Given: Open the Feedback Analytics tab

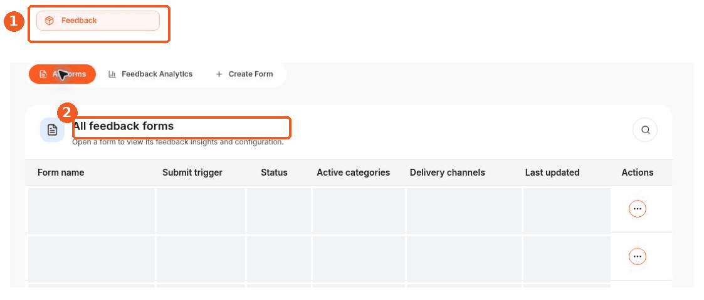Looking at the screenshot, I should [150, 74].
